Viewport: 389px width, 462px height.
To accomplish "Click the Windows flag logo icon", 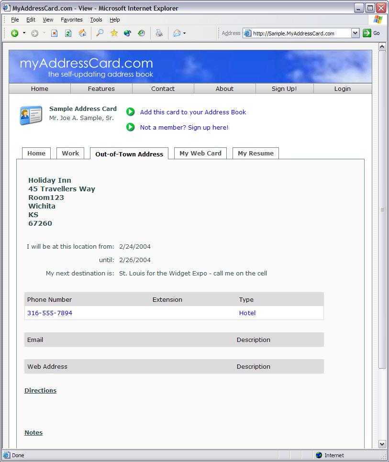I will point(378,20).
